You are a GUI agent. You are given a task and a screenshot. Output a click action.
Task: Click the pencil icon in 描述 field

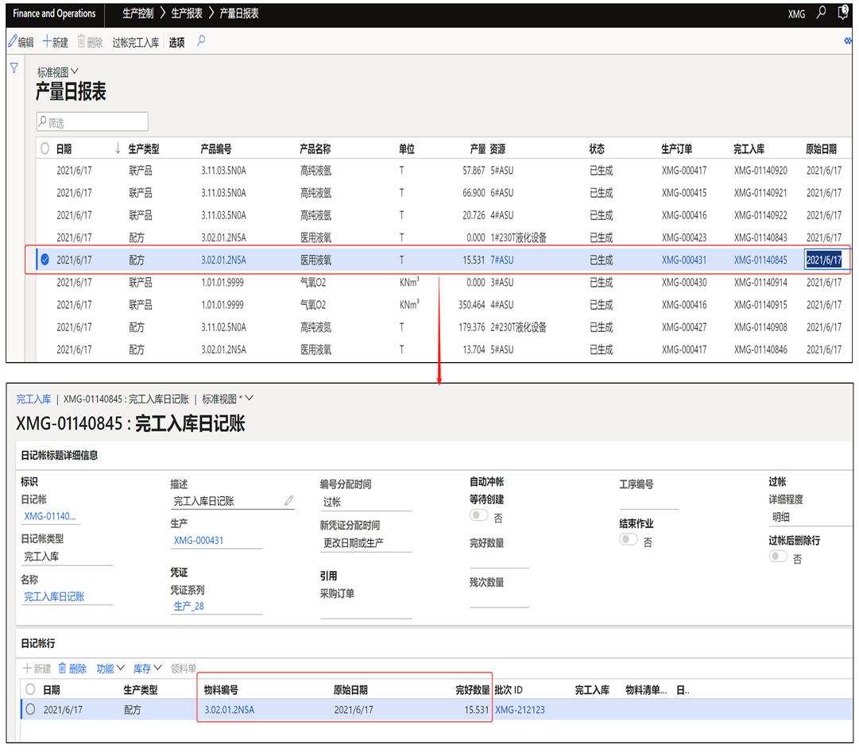click(288, 501)
